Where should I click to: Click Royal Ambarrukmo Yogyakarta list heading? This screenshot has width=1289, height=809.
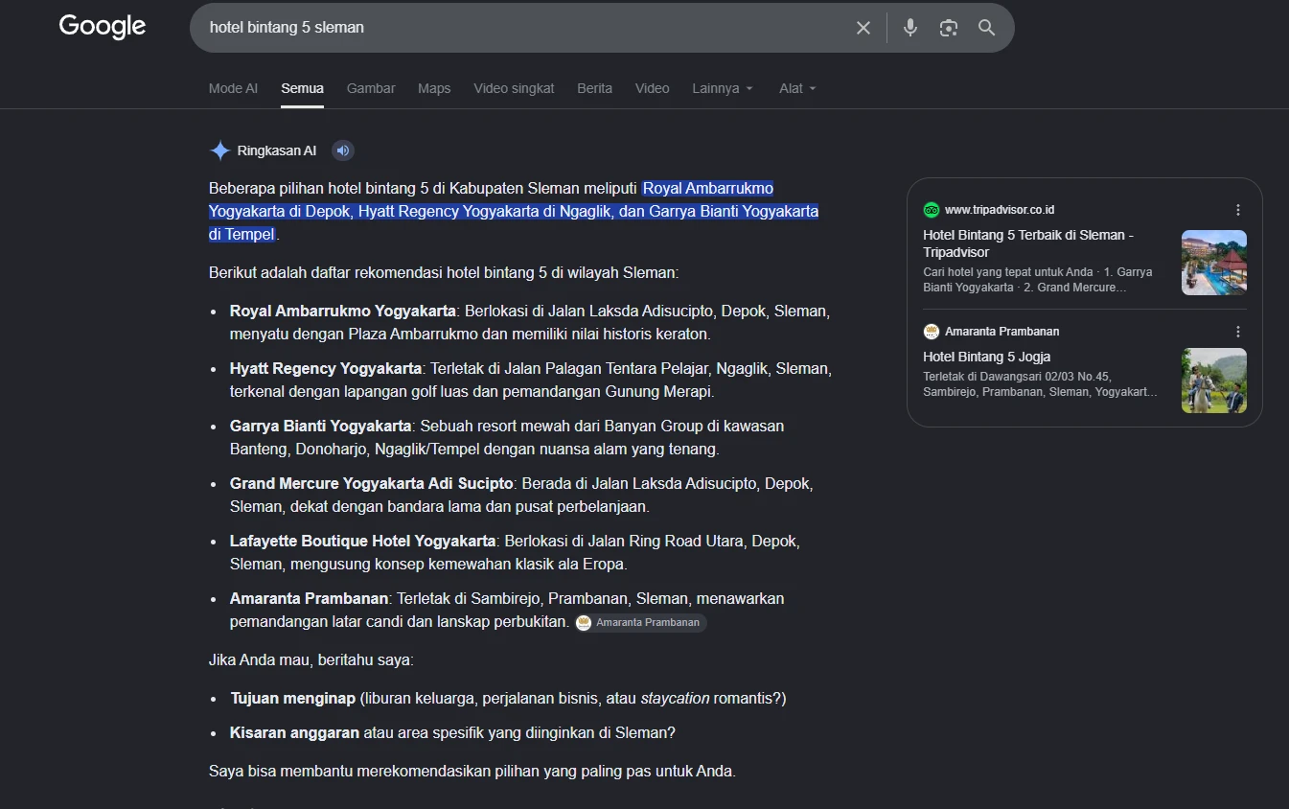343,312
